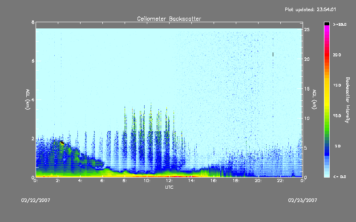The width and height of the screenshot is (356, 222).
Task: Select the 'AGL (kft)' right axis label
Action: coord(314,99)
